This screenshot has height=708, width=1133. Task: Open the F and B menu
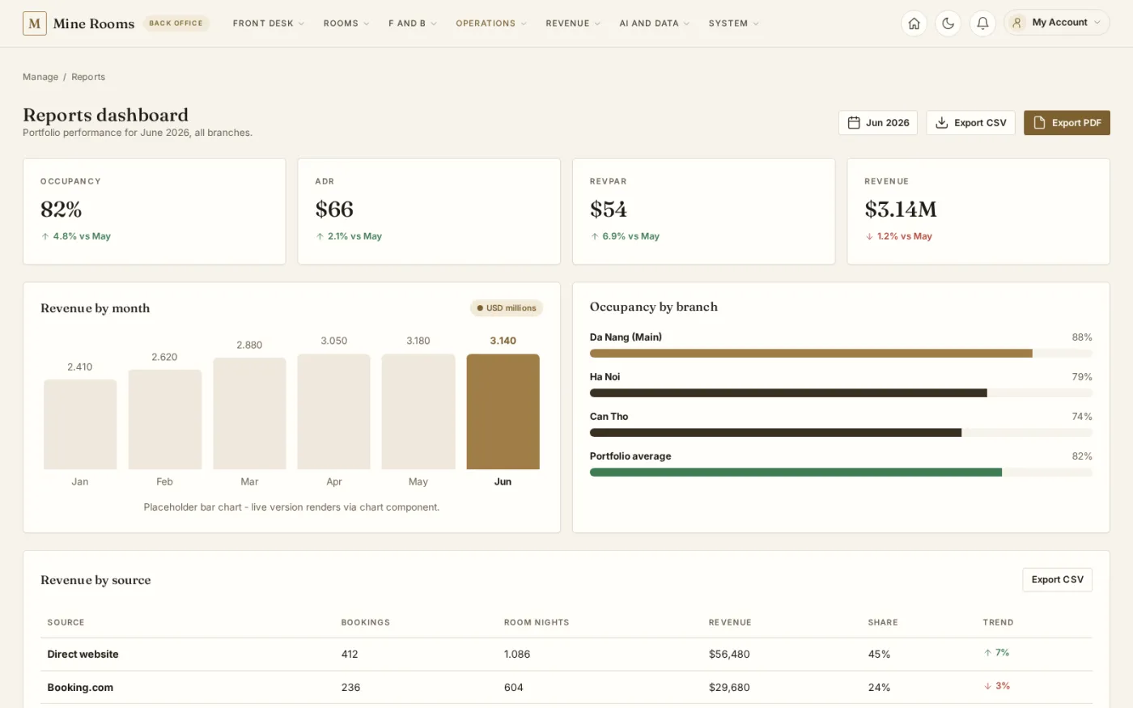[413, 23]
